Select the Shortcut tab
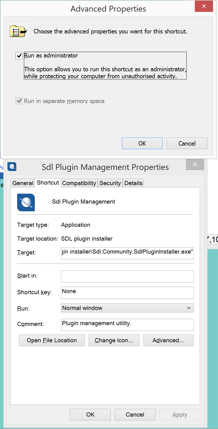218x429 pixels. [48, 183]
